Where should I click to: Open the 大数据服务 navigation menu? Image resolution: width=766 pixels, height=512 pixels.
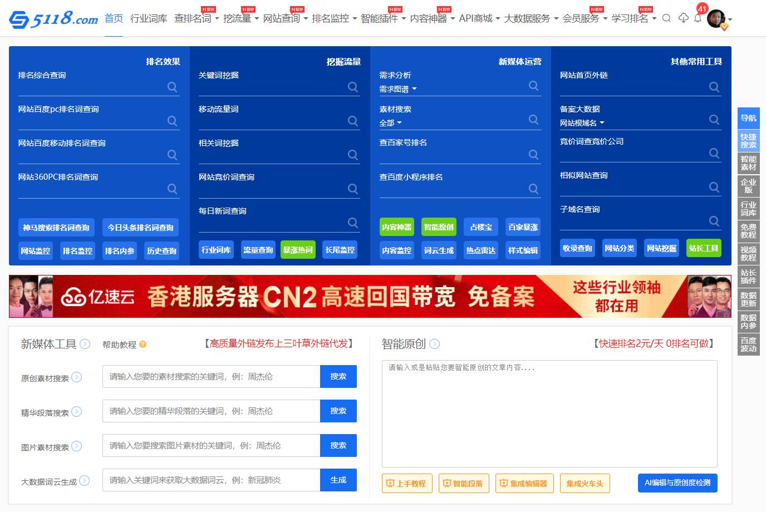tap(531, 18)
